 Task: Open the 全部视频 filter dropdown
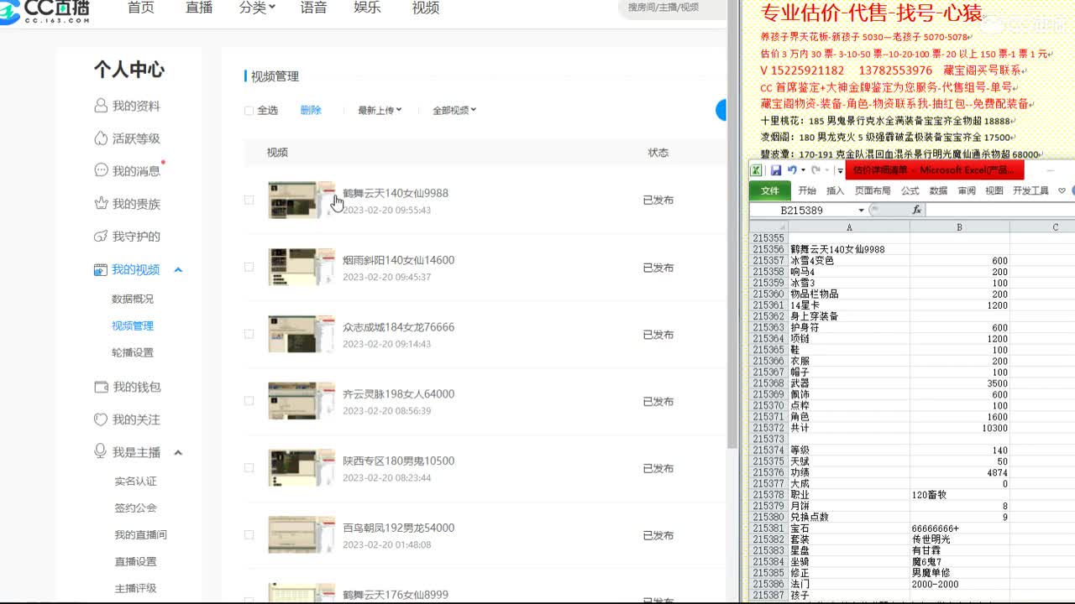click(x=454, y=110)
